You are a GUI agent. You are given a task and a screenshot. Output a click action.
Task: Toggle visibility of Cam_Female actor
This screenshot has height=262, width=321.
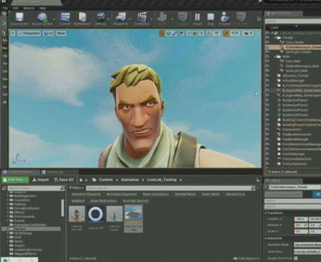pos(267,42)
